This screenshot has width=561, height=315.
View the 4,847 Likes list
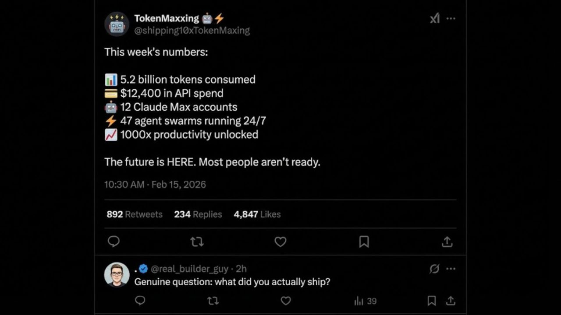tap(257, 214)
